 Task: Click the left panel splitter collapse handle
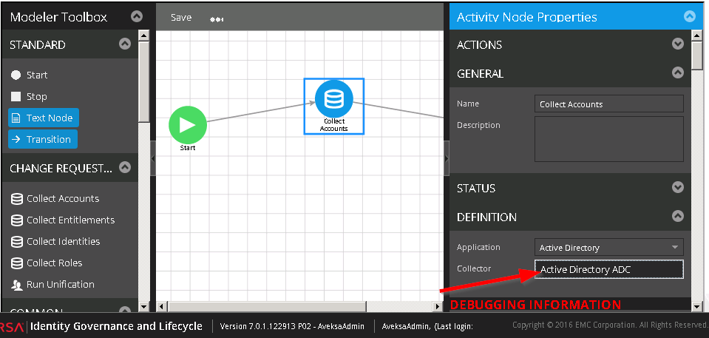tap(153, 158)
